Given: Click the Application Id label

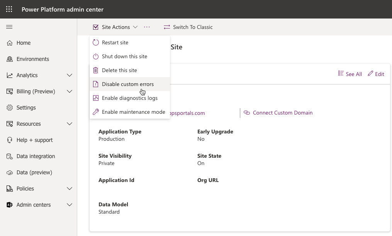Looking at the screenshot, I should click(116, 180).
